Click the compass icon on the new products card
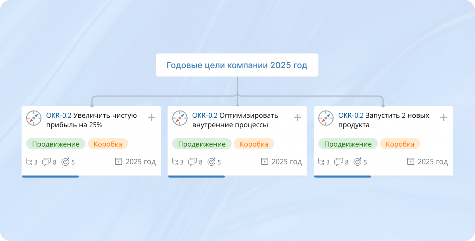Screen dimensions: 475x241 point(326,118)
